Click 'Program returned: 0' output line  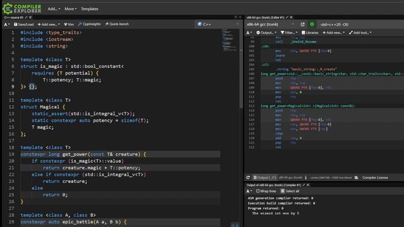click(x=266, y=209)
